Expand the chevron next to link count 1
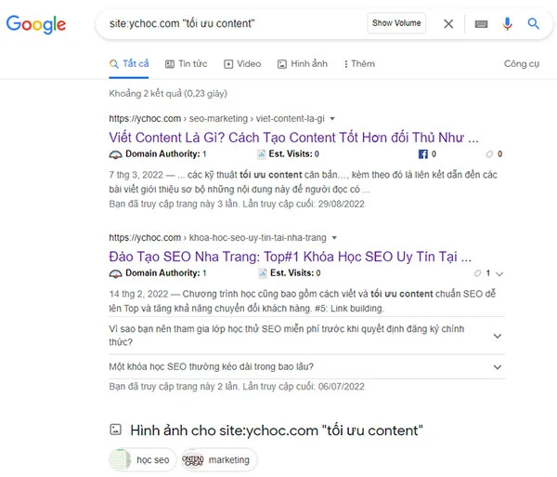 499,273
